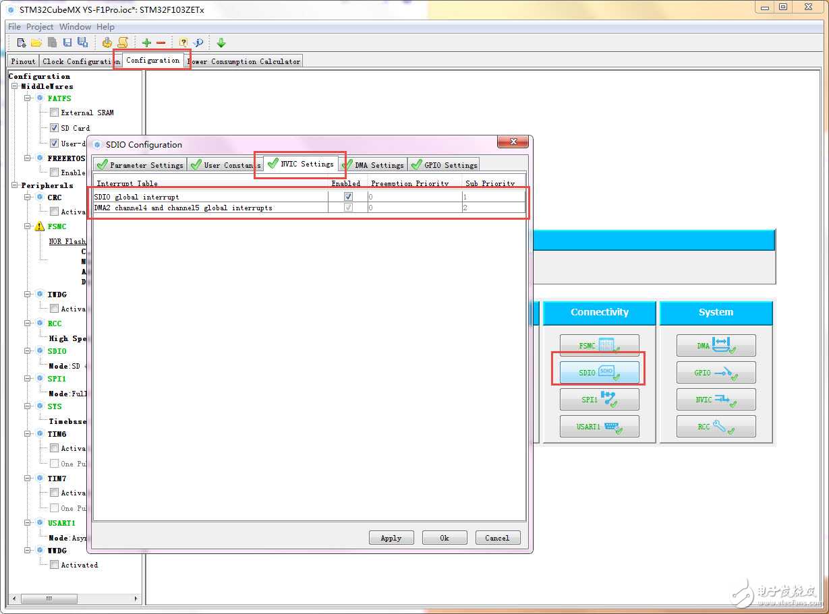Collapse the MiddleWares tree node
Screen dimensions: 829x614
tap(15, 86)
